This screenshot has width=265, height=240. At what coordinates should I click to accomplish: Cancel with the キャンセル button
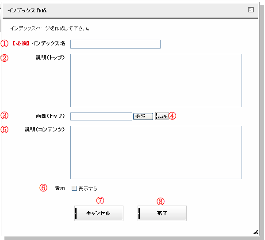coord(99,213)
